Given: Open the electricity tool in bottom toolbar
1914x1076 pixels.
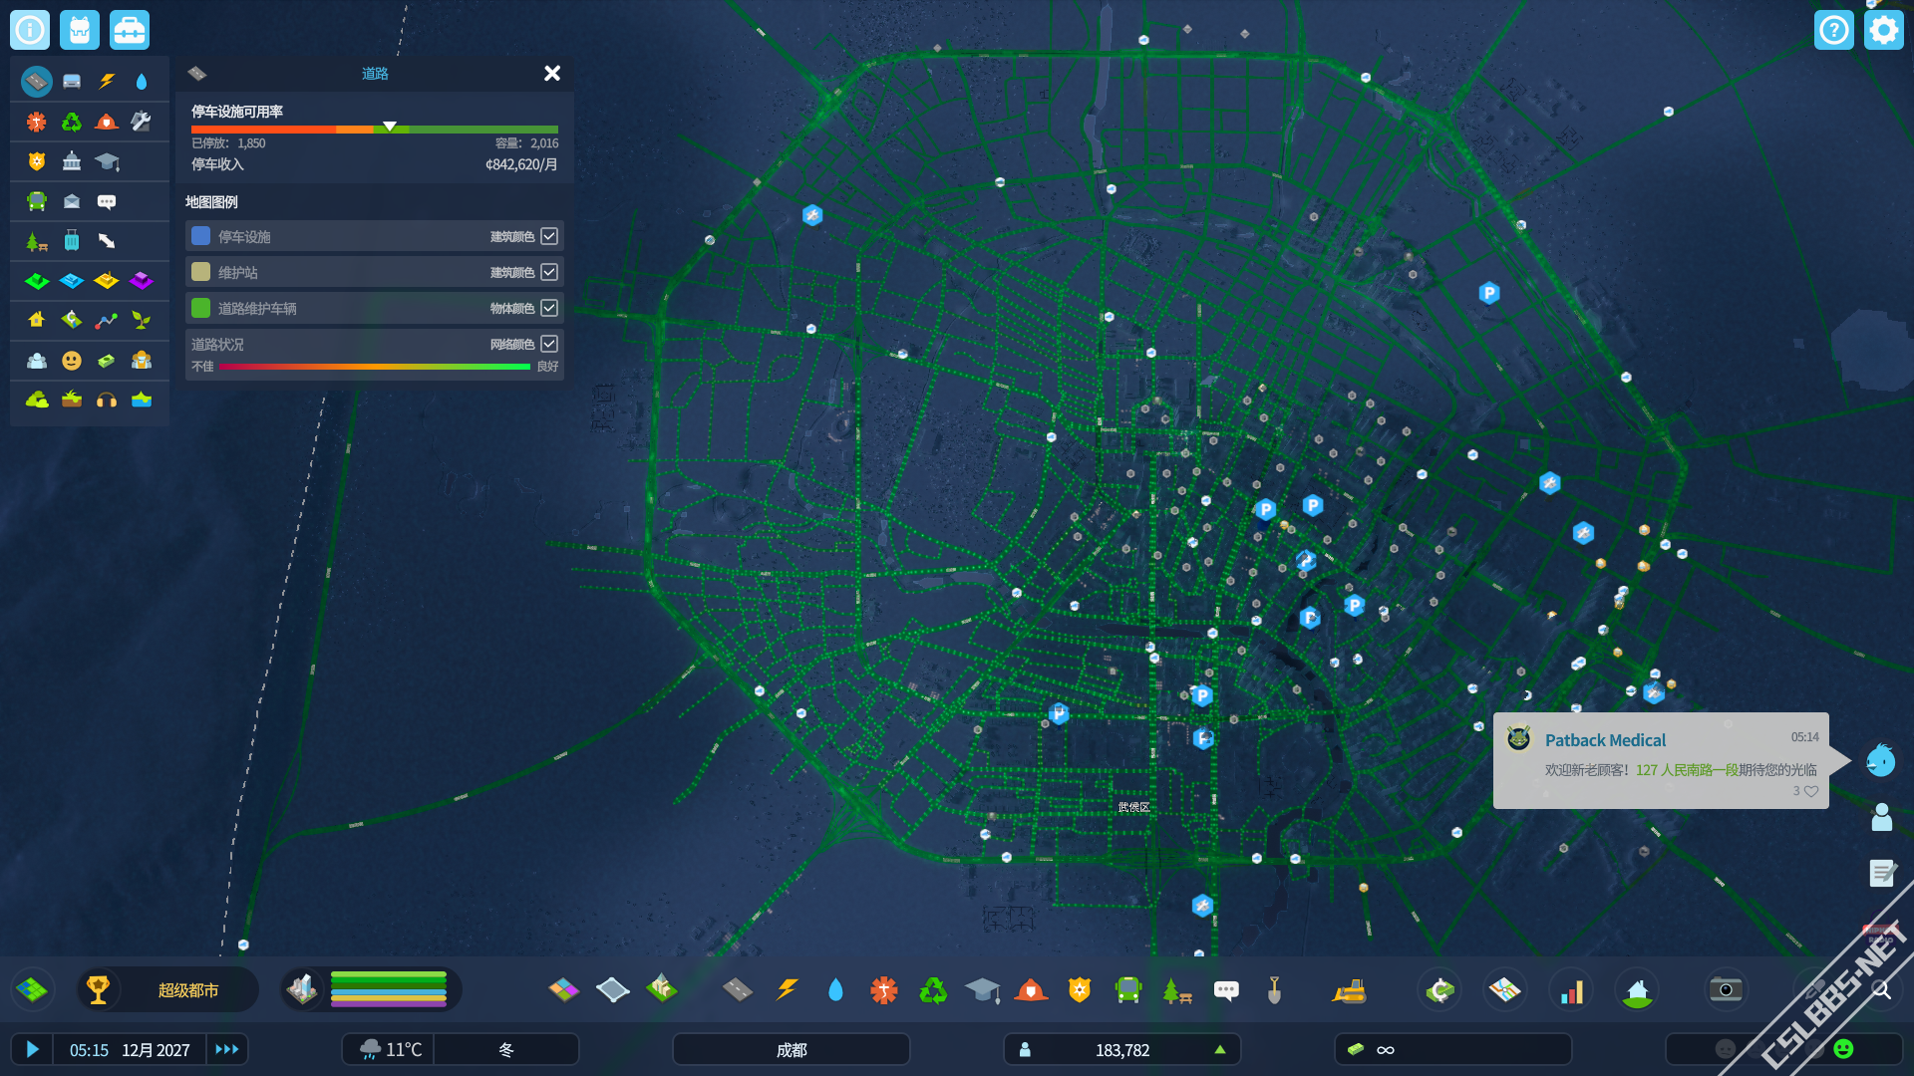Looking at the screenshot, I should coord(787,989).
